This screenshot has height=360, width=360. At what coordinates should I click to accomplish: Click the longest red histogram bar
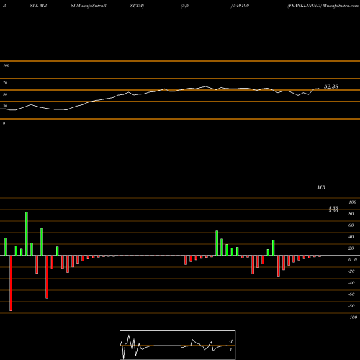pos(11,283)
